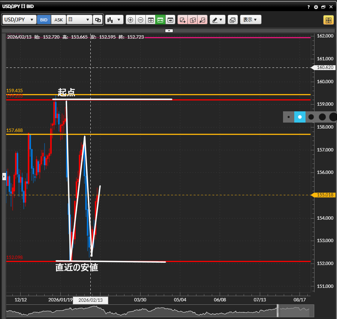Select the smallest pen thickness dot
The image size is (337, 319).
[x=288, y=117]
